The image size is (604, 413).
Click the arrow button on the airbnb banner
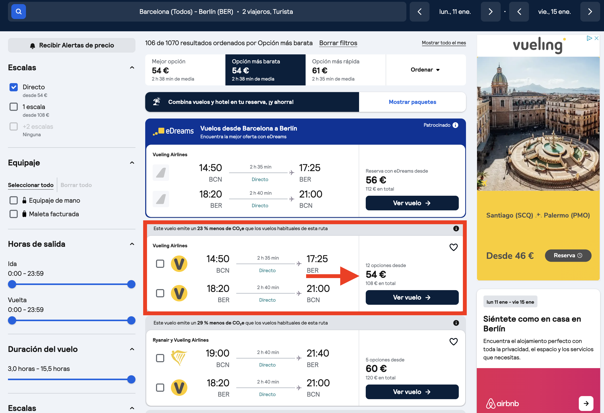[x=586, y=404]
